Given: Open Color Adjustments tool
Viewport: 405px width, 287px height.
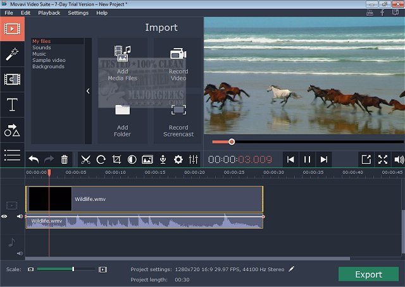Looking at the screenshot, I should 132,159.
